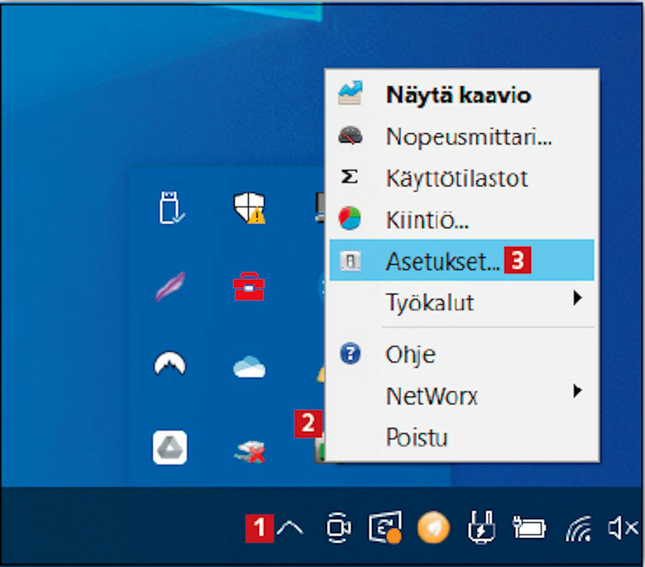Click the white mountain VPN tray icon

(x=170, y=364)
